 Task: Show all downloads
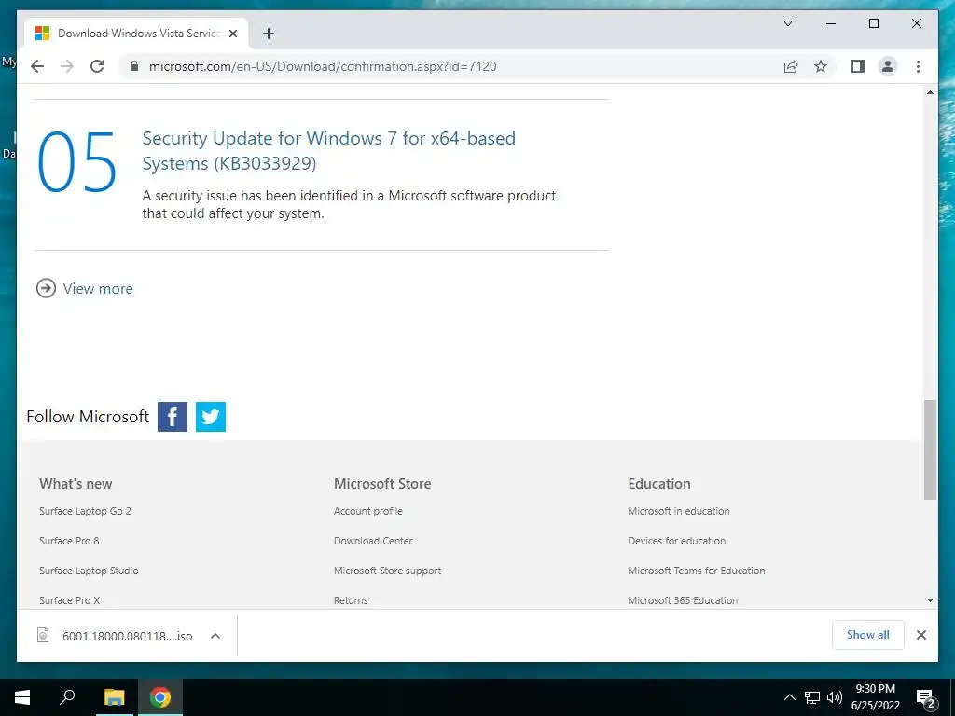point(867,634)
